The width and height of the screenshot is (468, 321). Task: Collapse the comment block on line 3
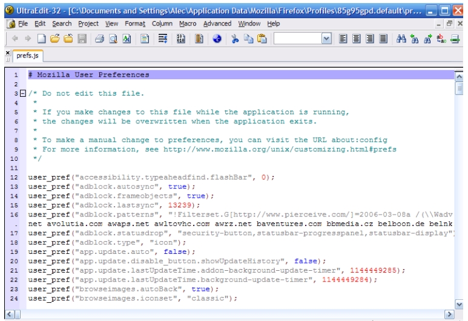pyautogui.click(x=22, y=93)
